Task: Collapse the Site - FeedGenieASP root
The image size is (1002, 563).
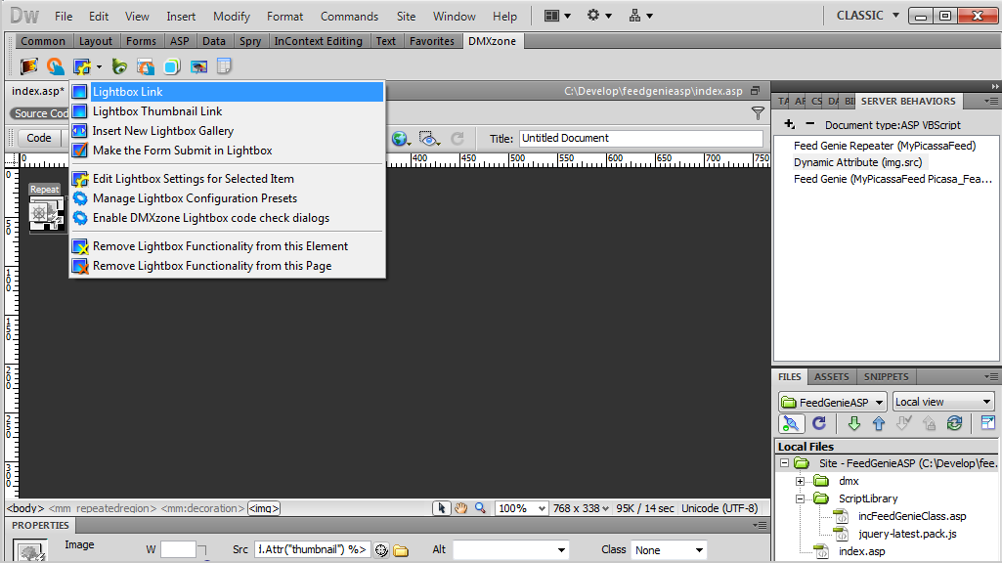Action: tap(784, 463)
